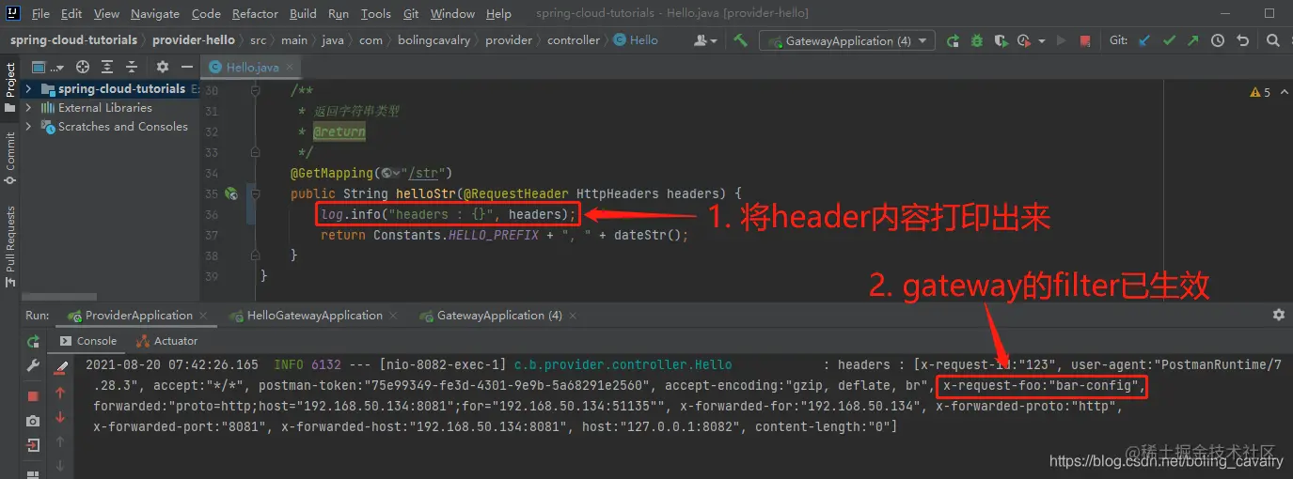The image size is (1293, 479).
Task: Stop the application using toolbar red square
Action: pos(1085,40)
